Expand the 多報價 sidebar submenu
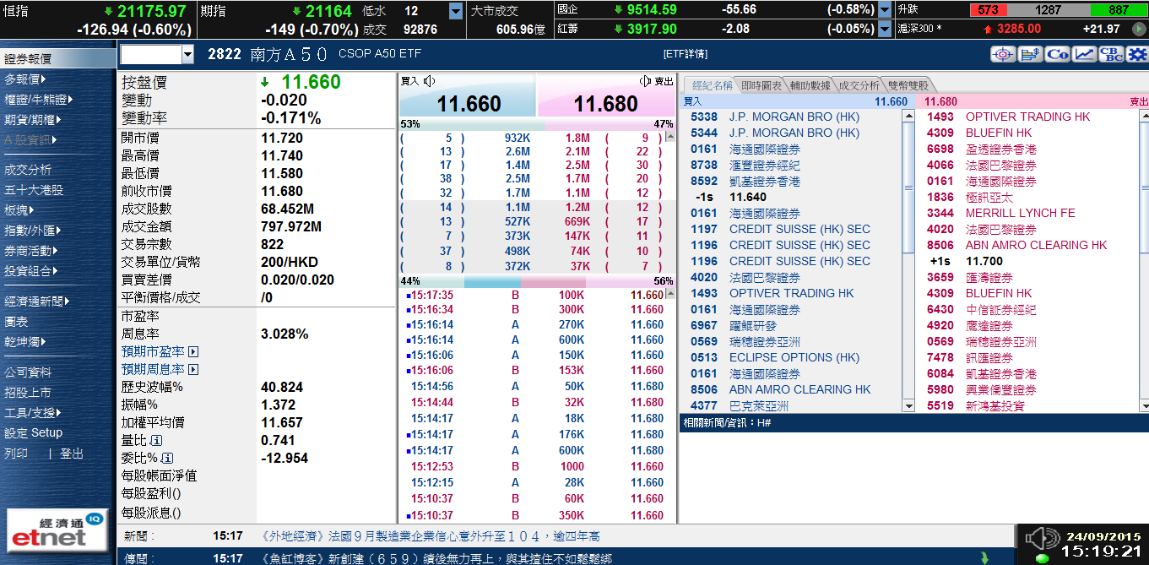 coord(44,79)
